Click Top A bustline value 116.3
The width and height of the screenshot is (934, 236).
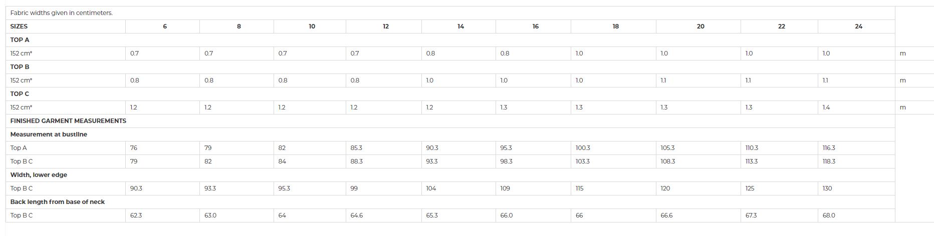(829, 148)
